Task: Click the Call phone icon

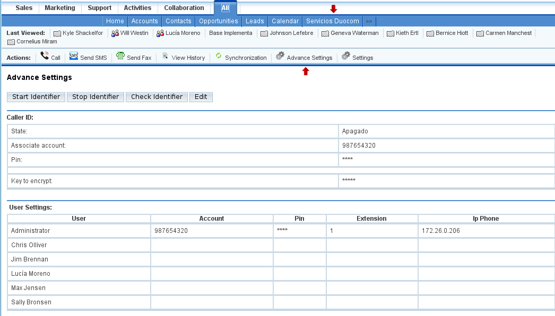Action: click(x=45, y=56)
